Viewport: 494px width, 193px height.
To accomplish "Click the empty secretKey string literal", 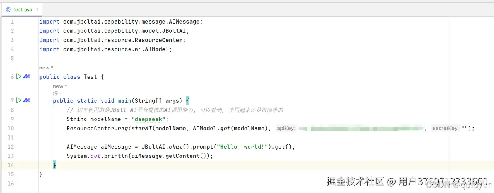I will tap(465, 129).
